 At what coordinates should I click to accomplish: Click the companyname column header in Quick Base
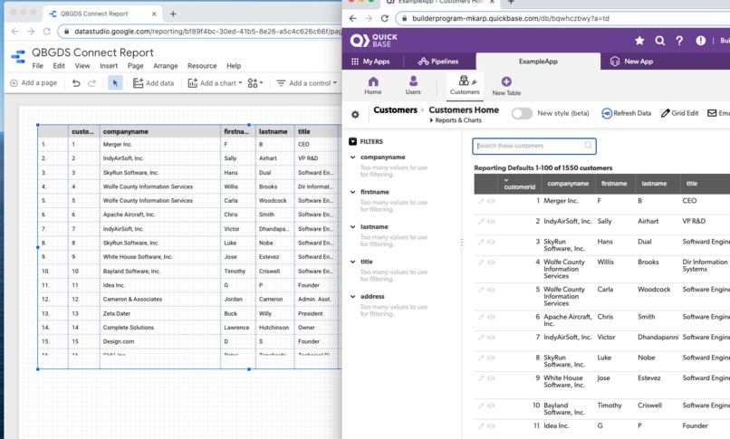tap(568, 184)
